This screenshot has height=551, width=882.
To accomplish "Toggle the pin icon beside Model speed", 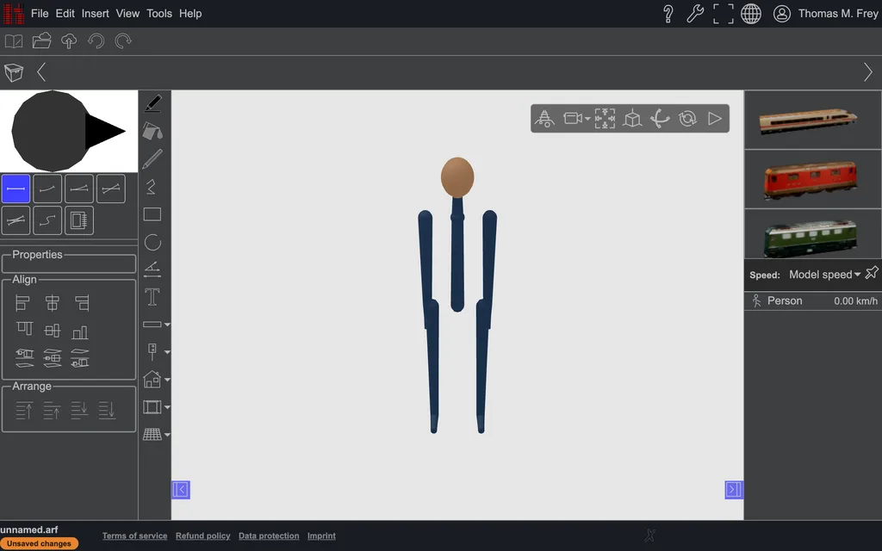I will pos(872,273).
